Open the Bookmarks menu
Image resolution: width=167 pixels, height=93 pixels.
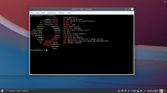[x=52, y=13]
